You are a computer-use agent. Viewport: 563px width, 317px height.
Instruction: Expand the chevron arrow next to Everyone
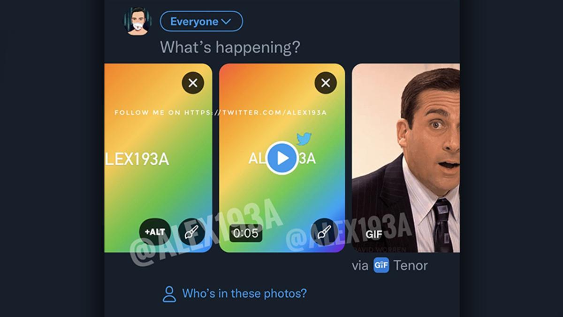(226, 22)
